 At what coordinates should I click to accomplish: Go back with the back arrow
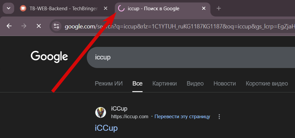pos(9,26)
